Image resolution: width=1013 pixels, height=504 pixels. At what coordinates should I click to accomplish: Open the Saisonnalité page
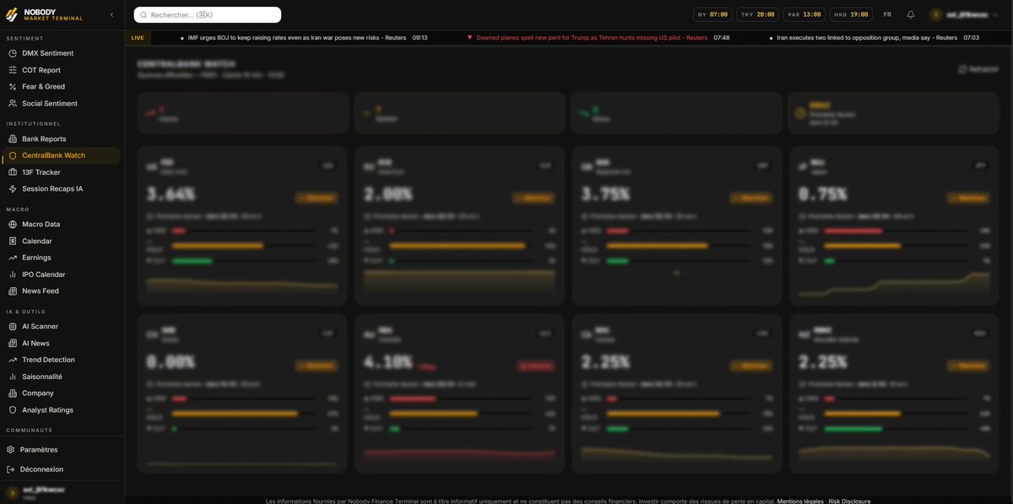42,377
